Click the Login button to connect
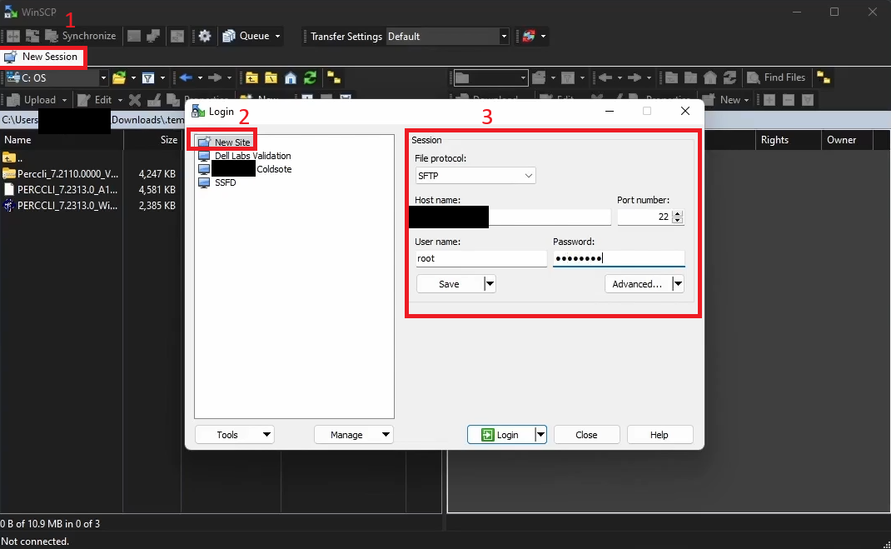 [x=501, y=434]
